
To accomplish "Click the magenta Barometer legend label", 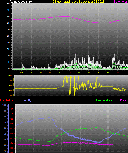I will click(120, 2).
